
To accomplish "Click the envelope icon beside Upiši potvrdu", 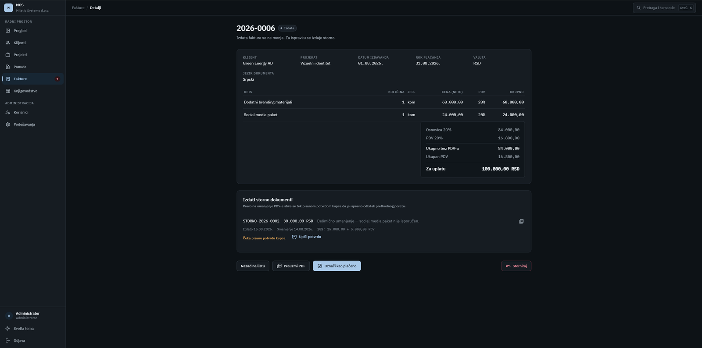I will coord(294,237).
